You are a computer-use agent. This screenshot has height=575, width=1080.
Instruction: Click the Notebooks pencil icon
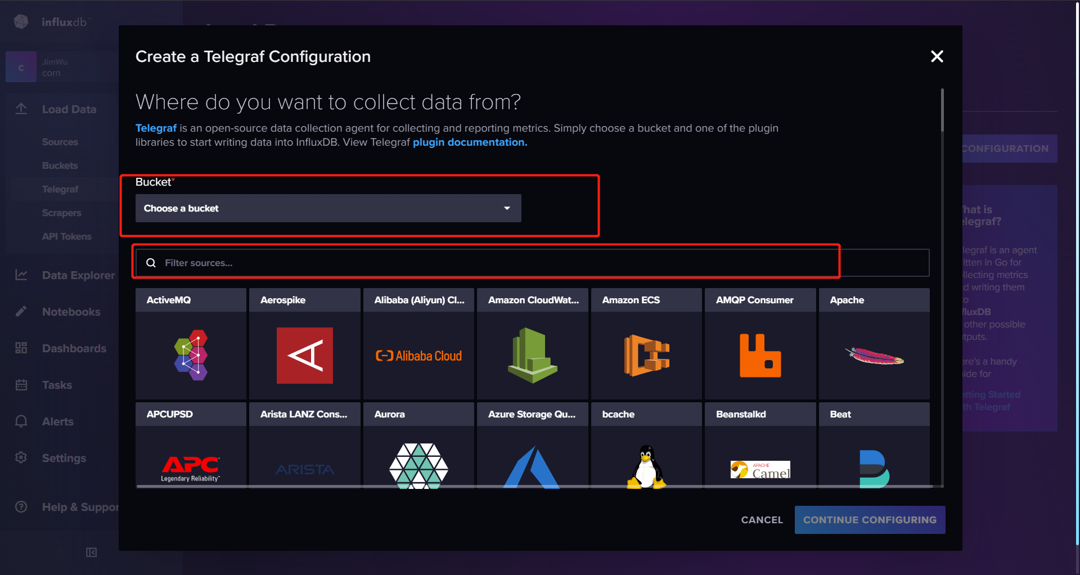click(x=21, y=311)
